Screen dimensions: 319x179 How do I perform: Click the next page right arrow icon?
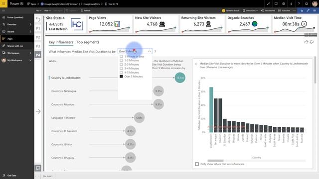pos(38,111)
